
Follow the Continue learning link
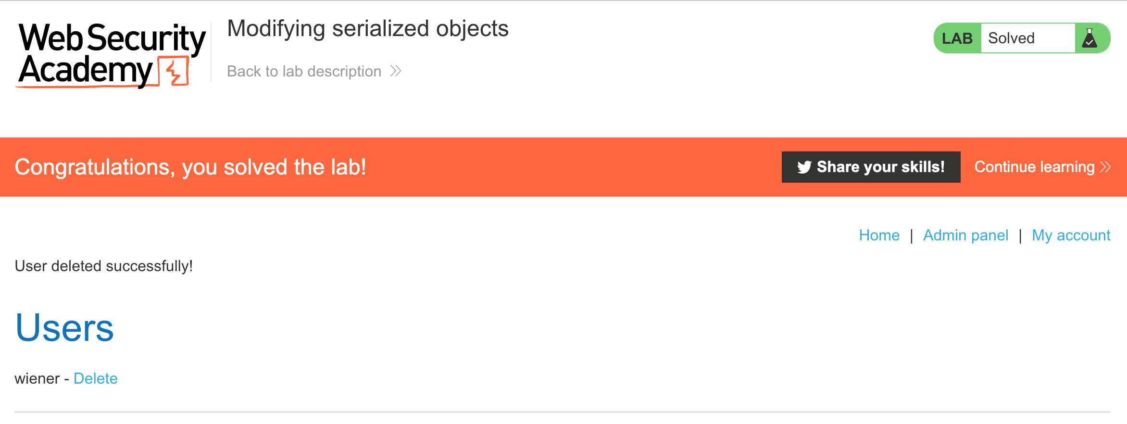click(1034, 167)
